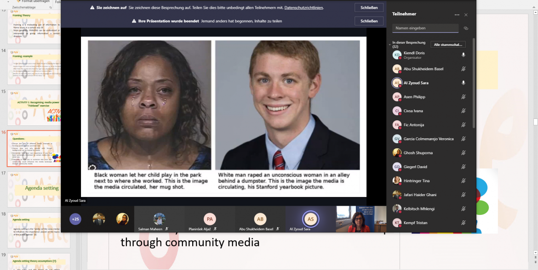Viewport: 538px width, 270px height.
Task: Dismiss the recording notice with Schließen
Action: 369,7
